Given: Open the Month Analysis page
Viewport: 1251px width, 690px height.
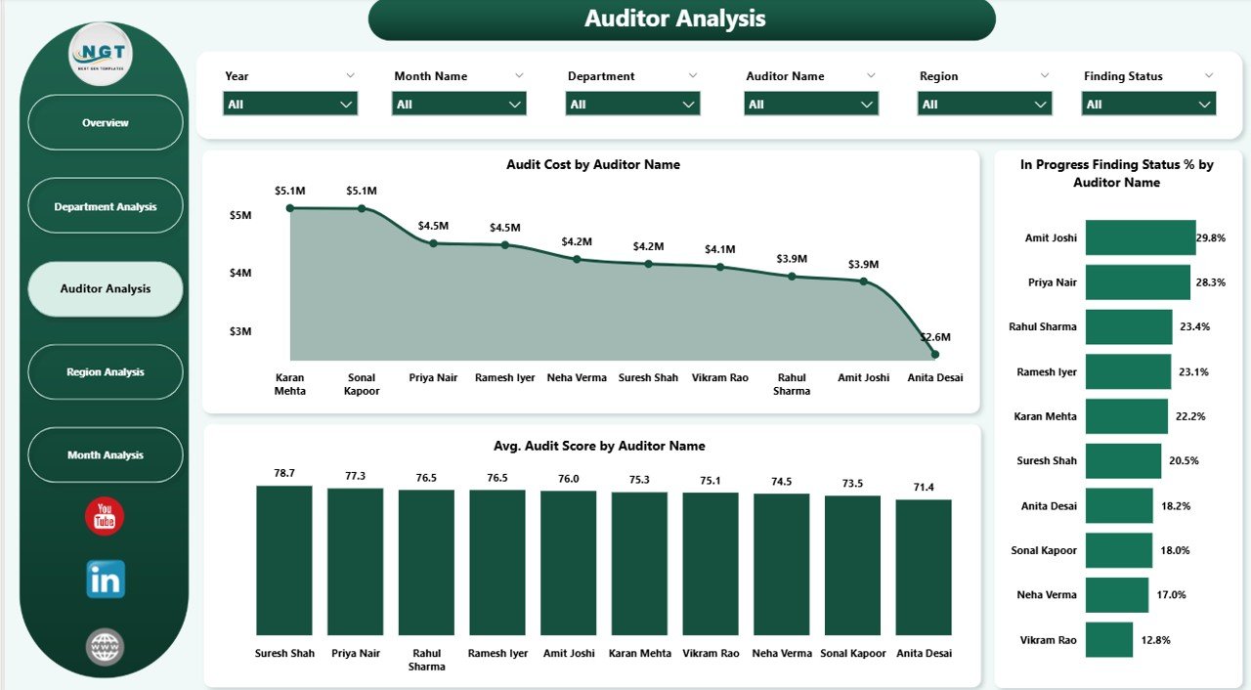Looking at the screenshot, I should point(105,454).
